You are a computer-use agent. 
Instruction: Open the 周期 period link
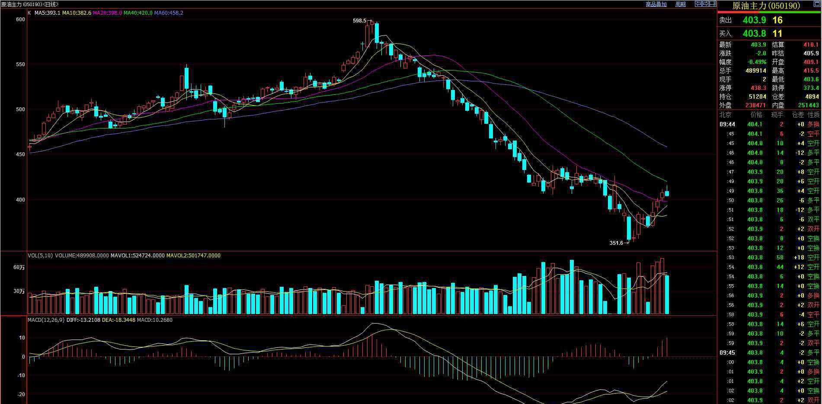pos(681,4)
